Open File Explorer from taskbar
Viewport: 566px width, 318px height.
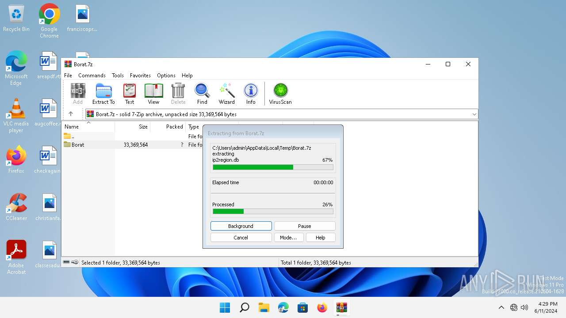[264, 307]
